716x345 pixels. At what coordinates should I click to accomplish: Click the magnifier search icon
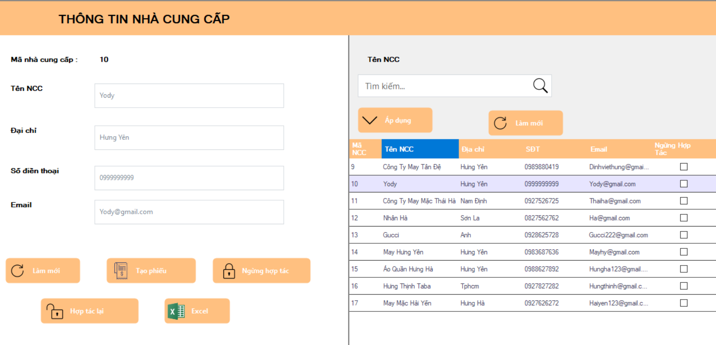(540, 85)
